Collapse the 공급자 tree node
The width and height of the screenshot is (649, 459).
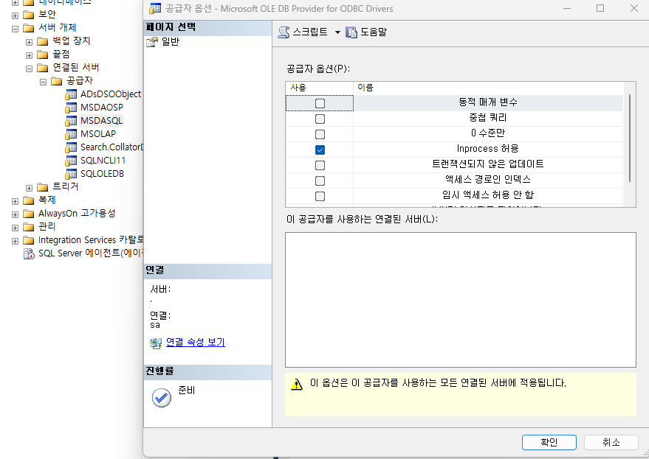(x=43, y=82)
